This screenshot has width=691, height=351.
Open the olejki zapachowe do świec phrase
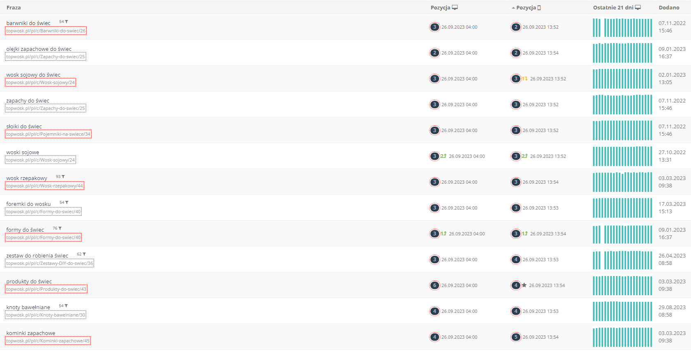tap(39, 49)
